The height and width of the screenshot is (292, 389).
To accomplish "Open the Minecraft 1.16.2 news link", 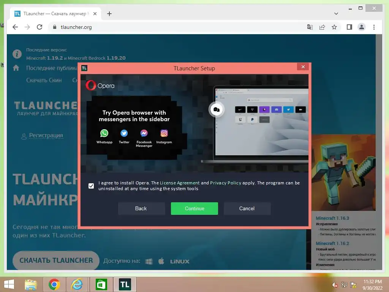I will [x=332, y=243].
